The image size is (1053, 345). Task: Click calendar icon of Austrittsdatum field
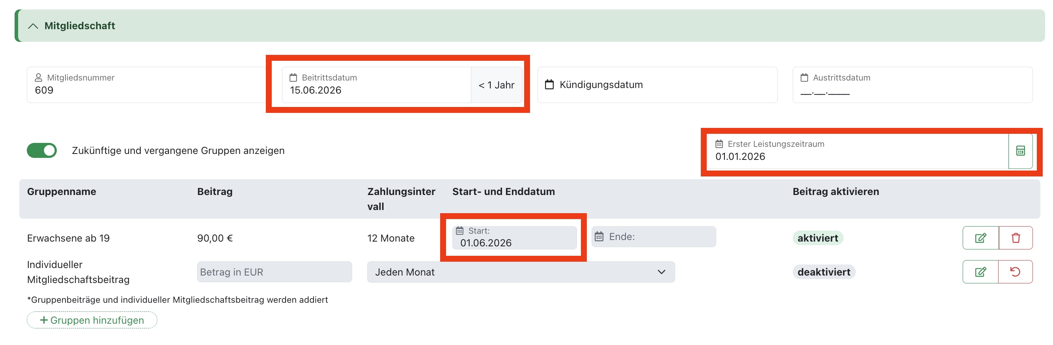pyautogui.click(x=804, y=77)
